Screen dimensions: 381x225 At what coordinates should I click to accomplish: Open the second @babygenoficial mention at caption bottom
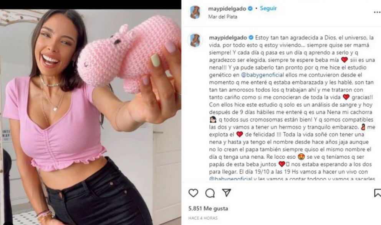click(230, 179)
